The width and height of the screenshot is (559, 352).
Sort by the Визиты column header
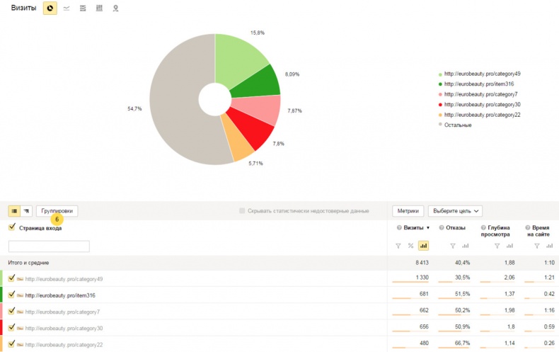416,228
